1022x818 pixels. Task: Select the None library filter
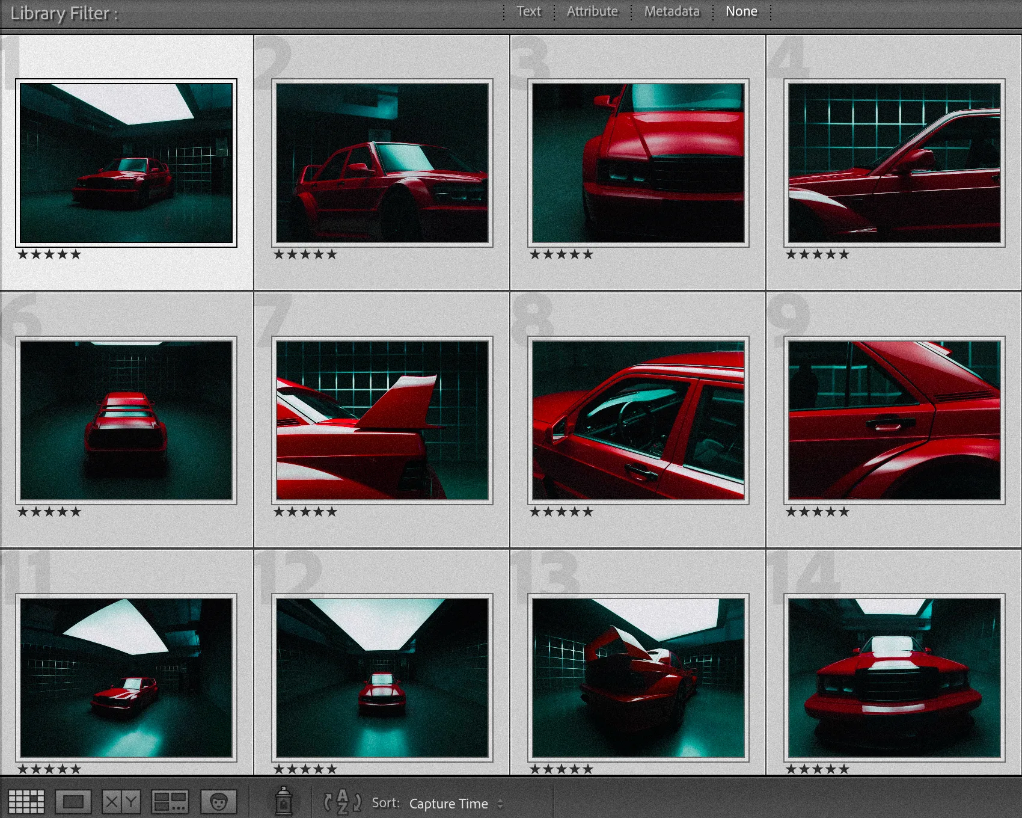[x=741, y=11]
